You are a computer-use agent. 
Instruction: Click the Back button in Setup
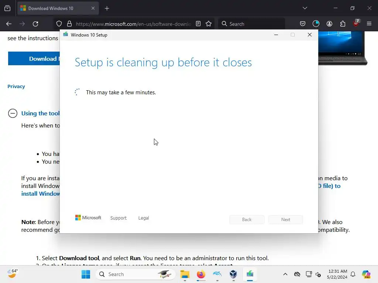247,220
